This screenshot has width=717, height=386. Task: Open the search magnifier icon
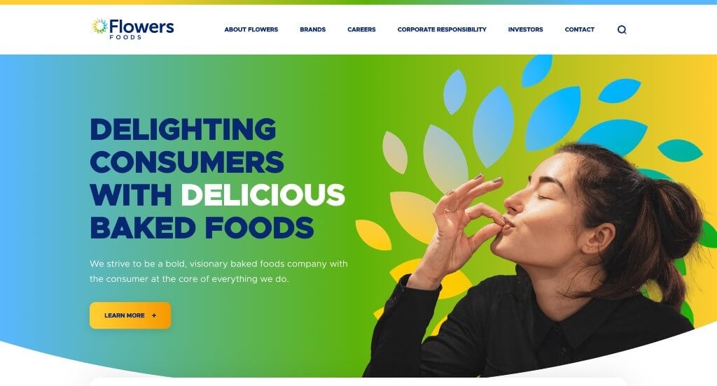click(x=622, y=29)
